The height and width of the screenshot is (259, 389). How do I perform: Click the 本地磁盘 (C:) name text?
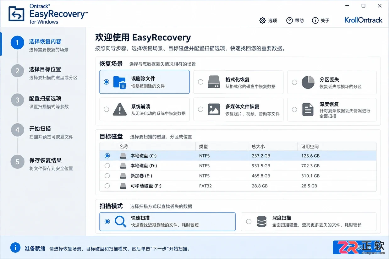click(144, 156)
